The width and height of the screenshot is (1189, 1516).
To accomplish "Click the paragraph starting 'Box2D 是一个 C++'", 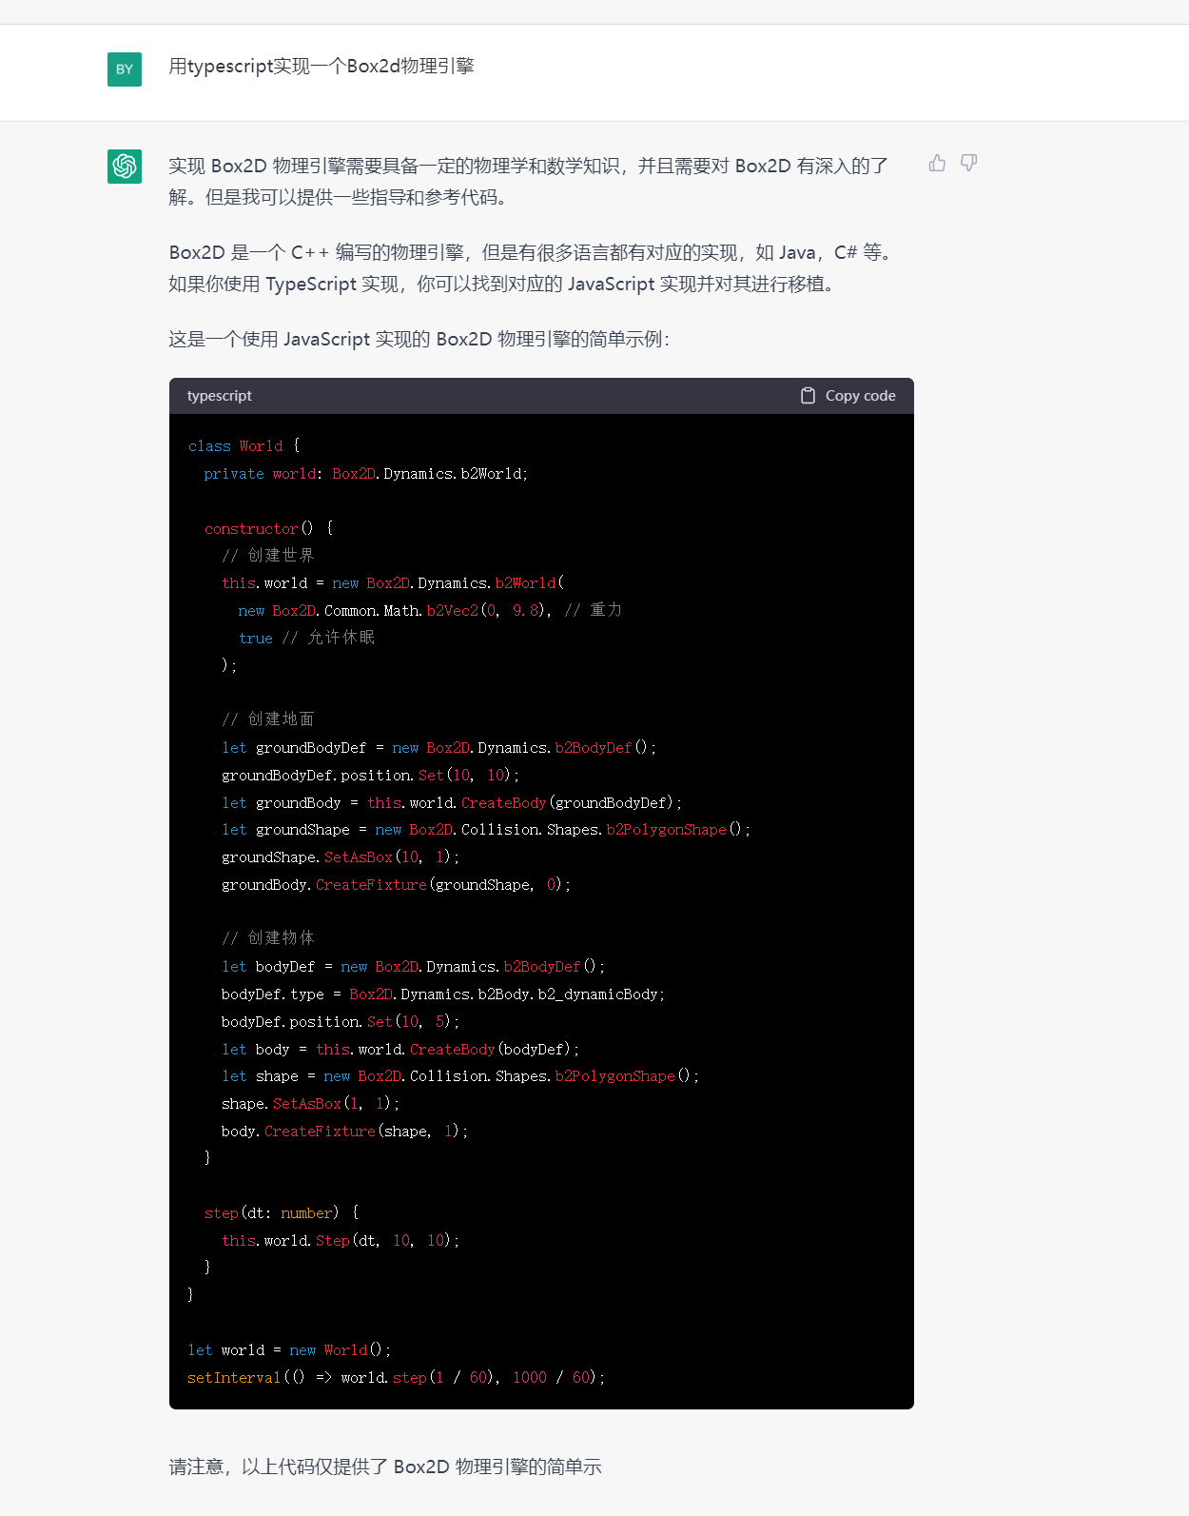I will point(532,268).
